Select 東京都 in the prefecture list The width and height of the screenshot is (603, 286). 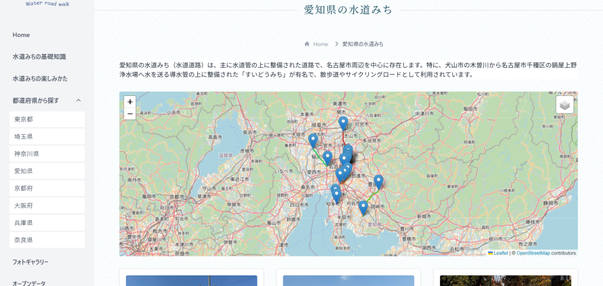47,119
